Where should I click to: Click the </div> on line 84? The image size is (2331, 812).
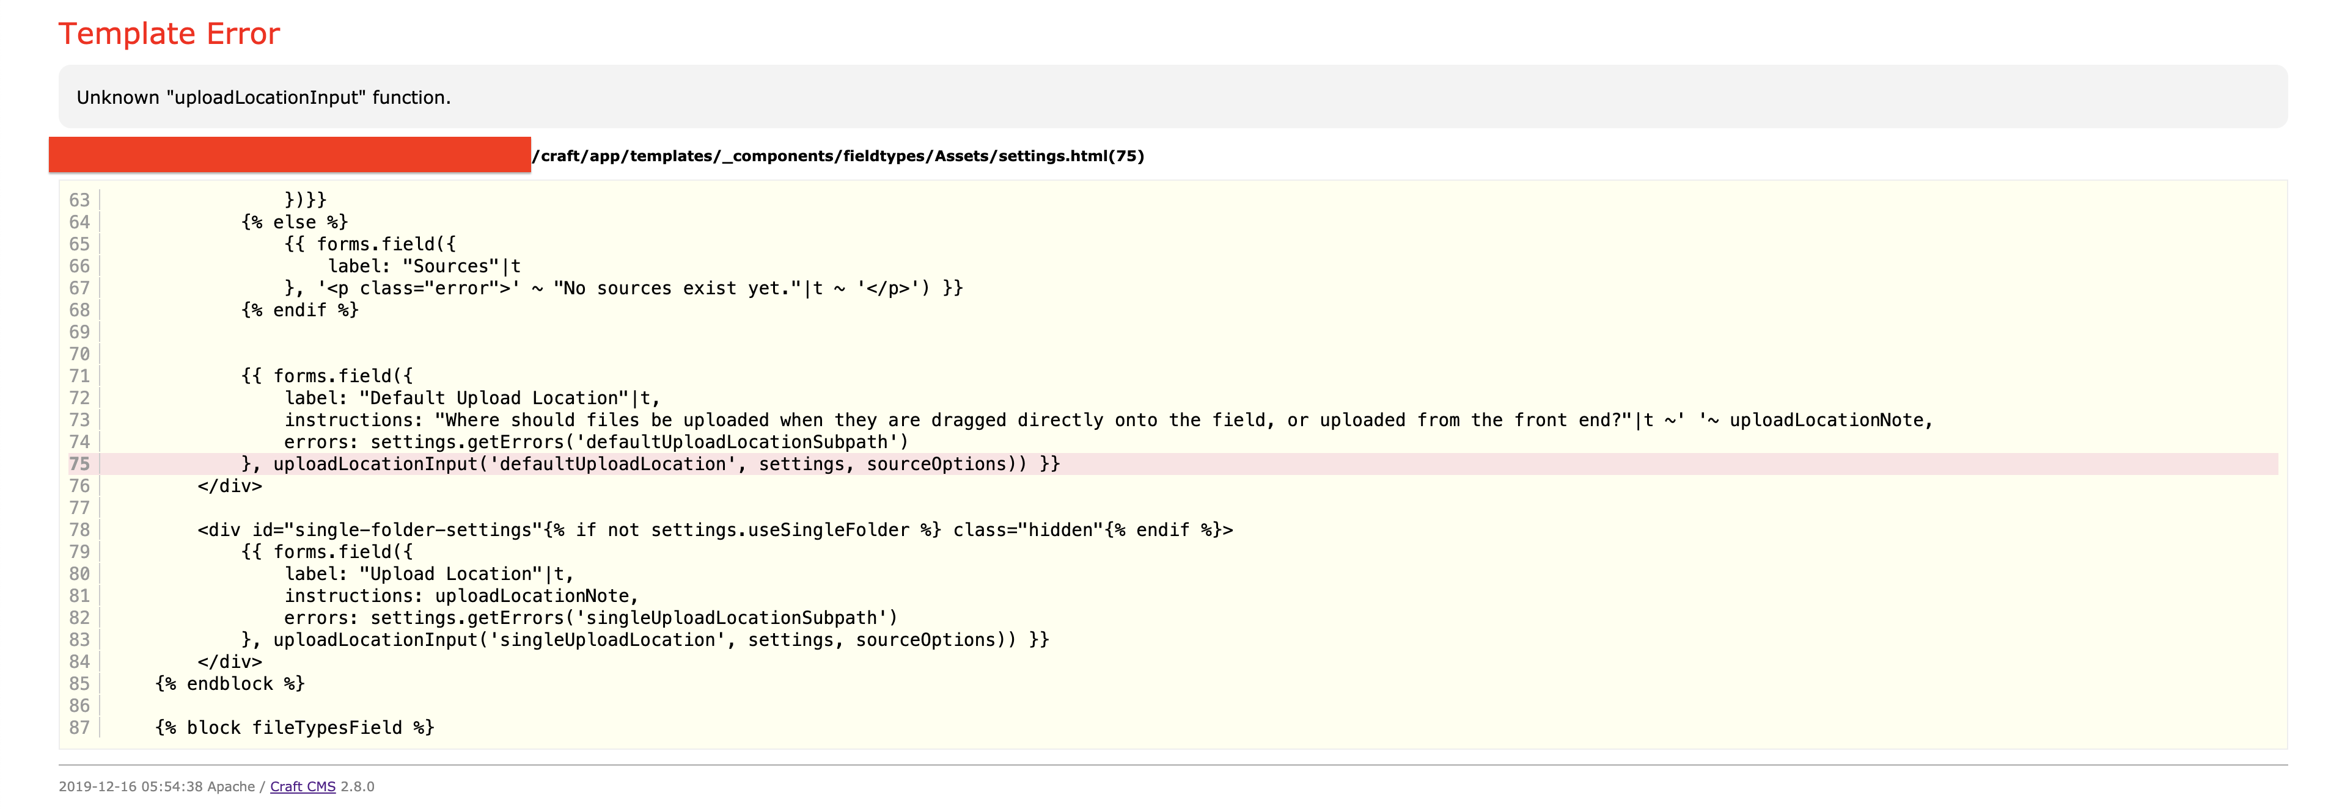[x=230, y=662]
